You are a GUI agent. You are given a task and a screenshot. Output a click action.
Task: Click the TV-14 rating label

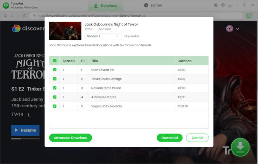17,114
